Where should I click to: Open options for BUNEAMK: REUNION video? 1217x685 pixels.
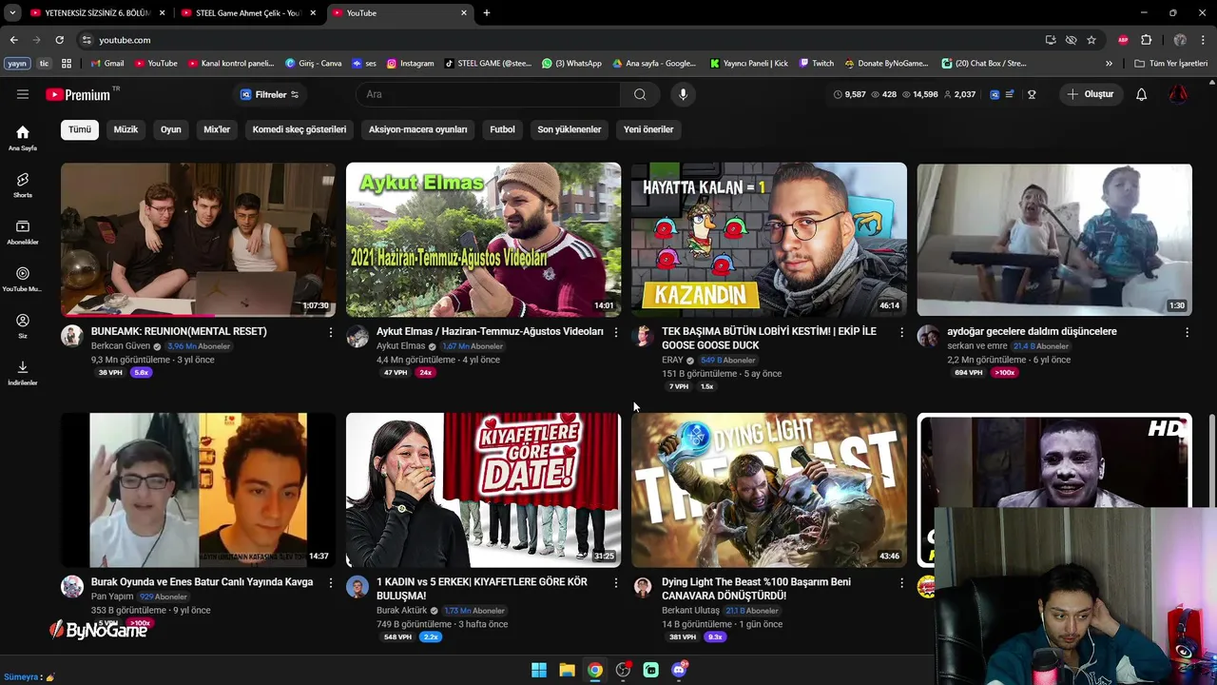(331, 332)
